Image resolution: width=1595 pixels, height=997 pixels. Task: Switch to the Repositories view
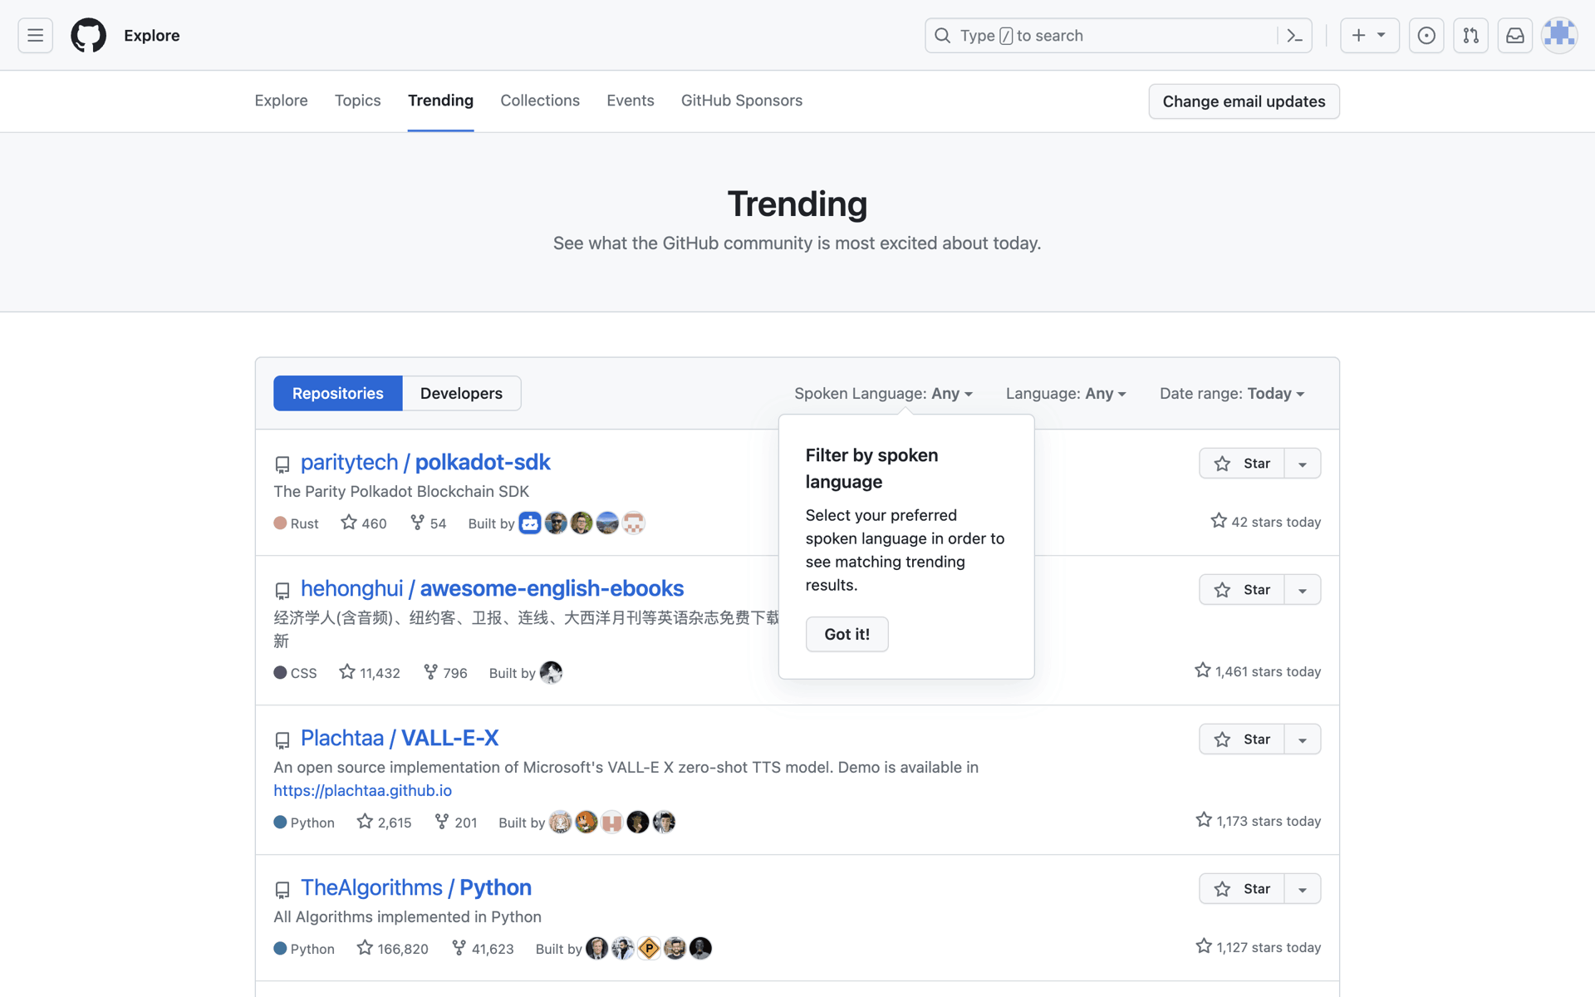coord(337,393)
